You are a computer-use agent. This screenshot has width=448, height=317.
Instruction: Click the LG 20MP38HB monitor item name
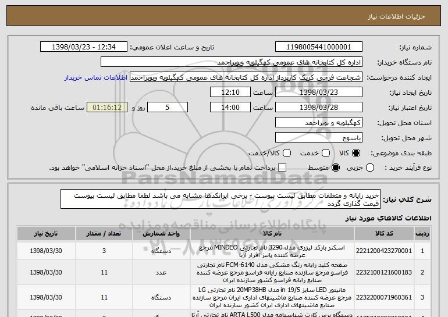[x=272, y=297]
